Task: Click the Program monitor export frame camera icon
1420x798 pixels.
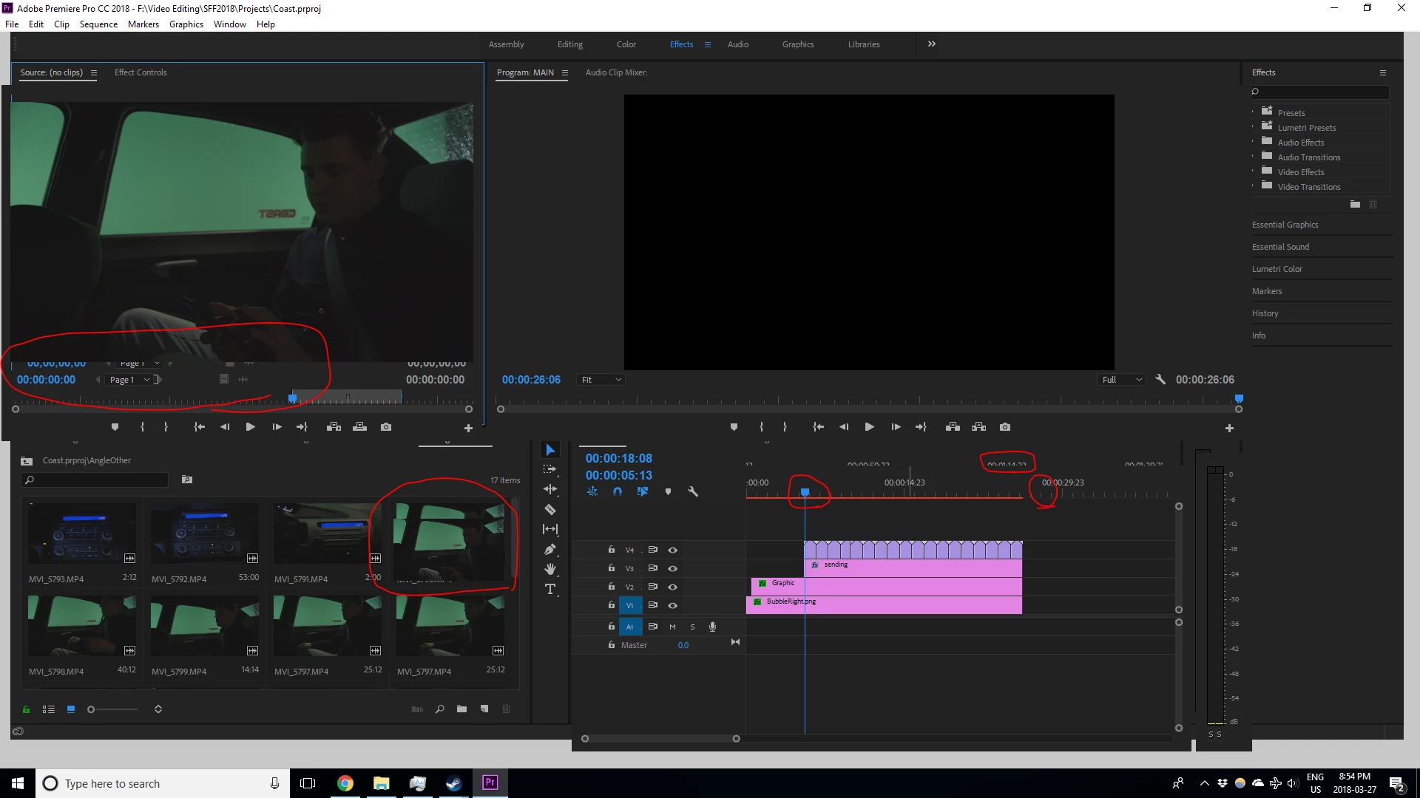Action: pyautogui.click(x=1005, y=427)
